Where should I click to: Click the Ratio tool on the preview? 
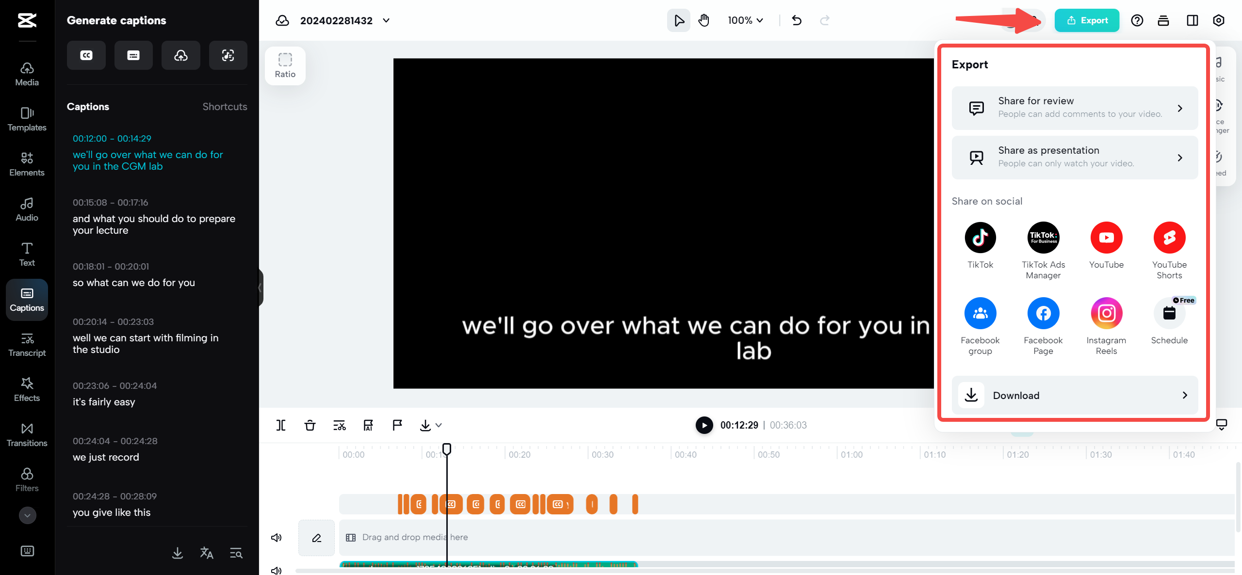[x=285, y=65]
